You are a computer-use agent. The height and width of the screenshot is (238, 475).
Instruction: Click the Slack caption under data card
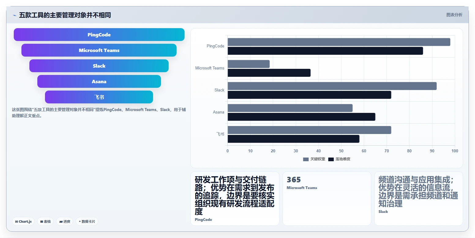point(383,212)
